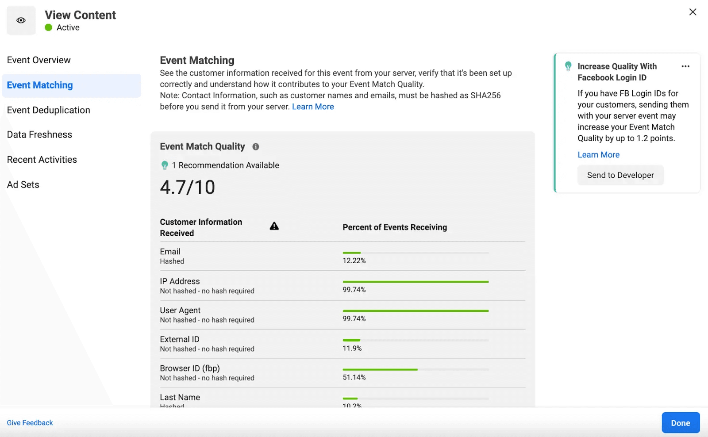708x437 pixels.
Task: Click lightbulb icon next to 1 Recommendation Available
Action: tap(165, 165)
